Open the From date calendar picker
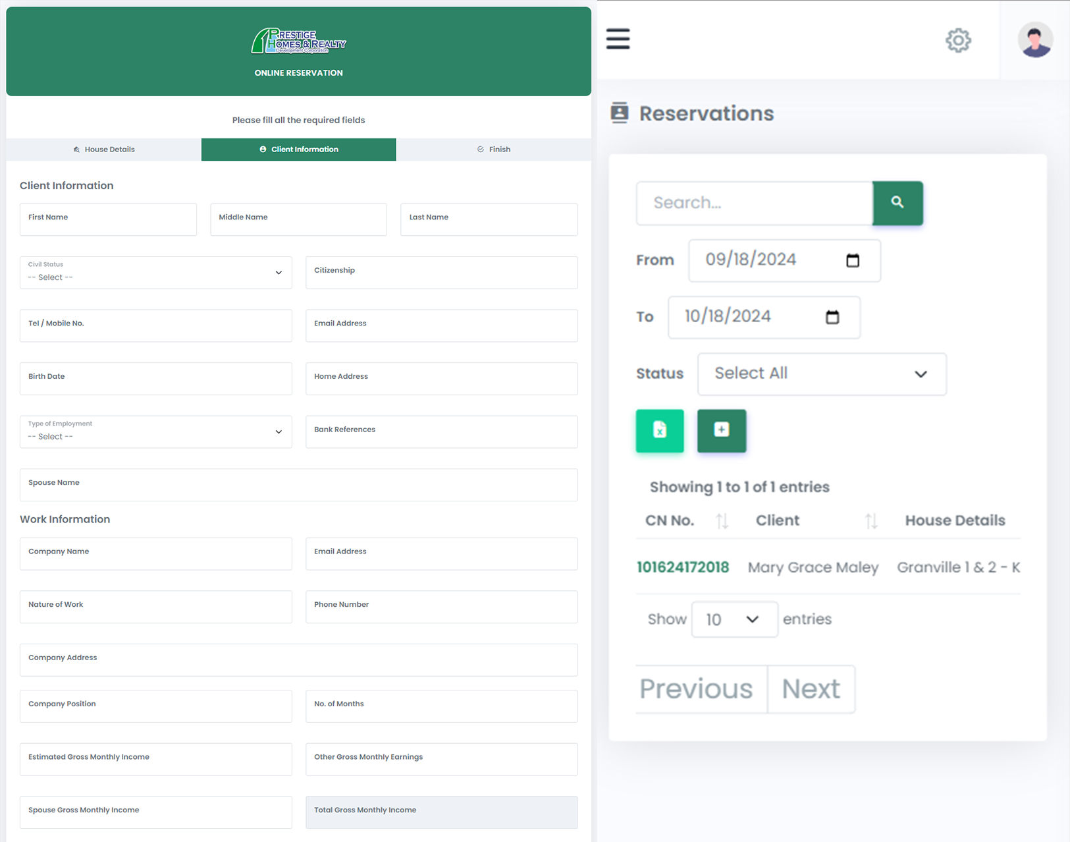 pyautogui.click(x=853, y=260)
